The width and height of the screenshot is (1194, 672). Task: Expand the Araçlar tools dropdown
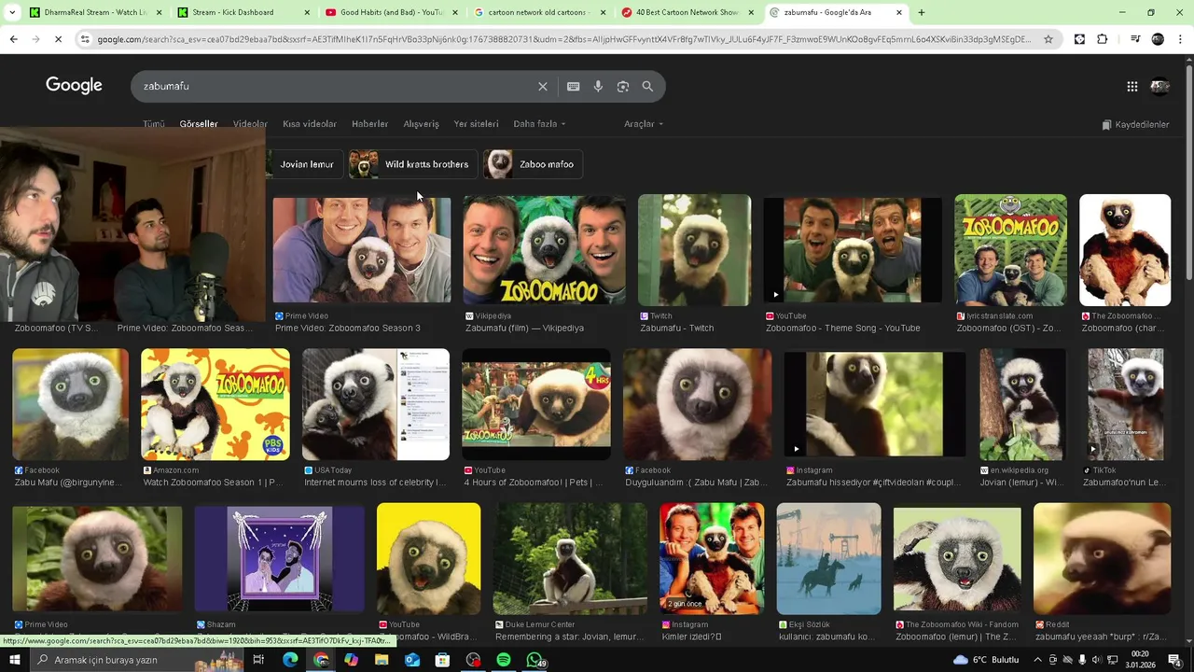[644, 124]
